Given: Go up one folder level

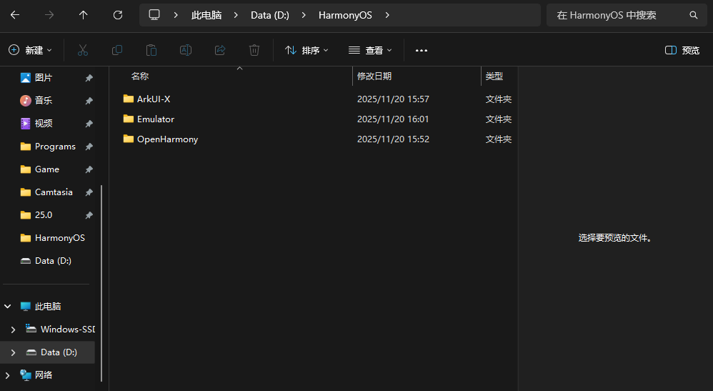Looking at the screenshot, I should point(83,15).
